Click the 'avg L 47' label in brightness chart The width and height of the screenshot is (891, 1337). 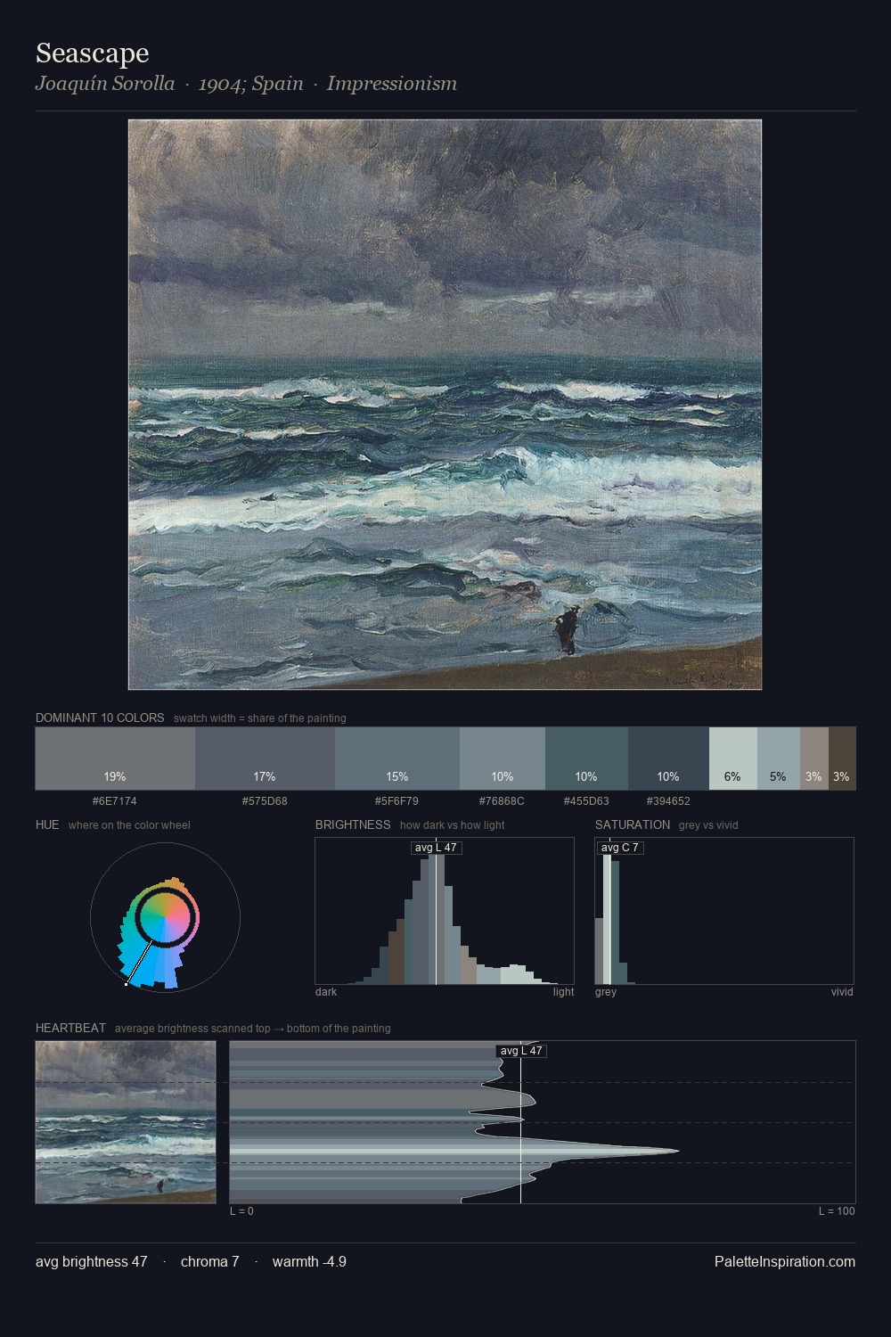[x=436, y=848]
